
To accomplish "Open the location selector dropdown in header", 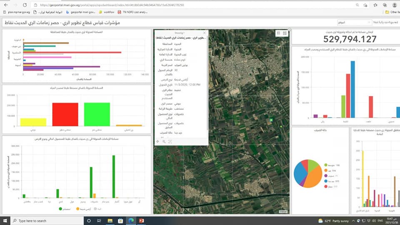I will (x=353, y=22).
